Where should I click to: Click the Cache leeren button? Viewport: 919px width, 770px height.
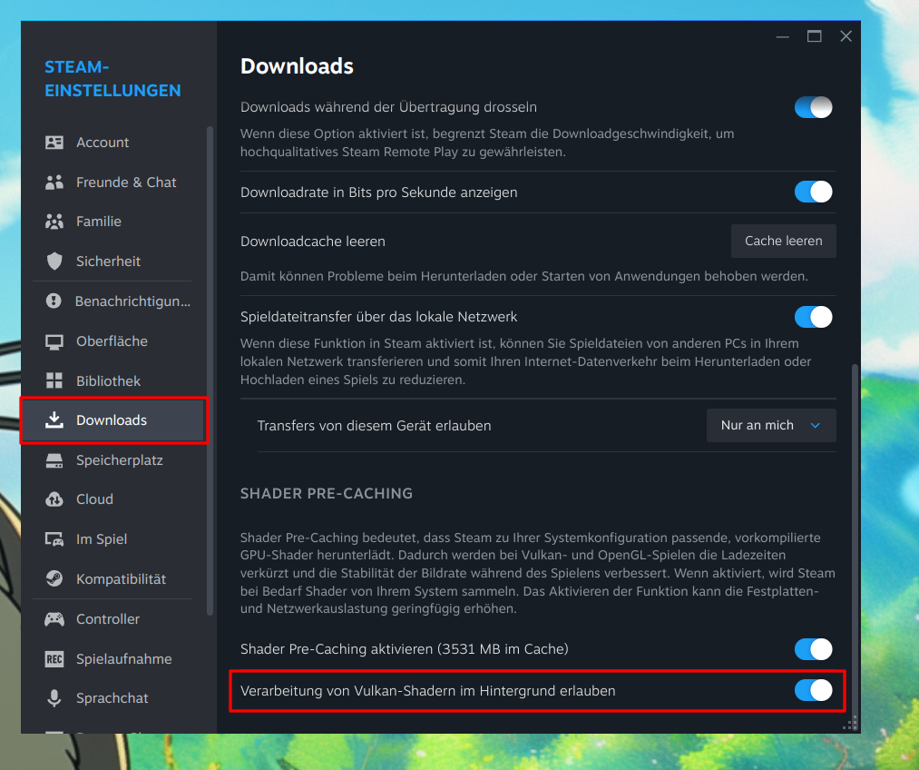point(783,241)
